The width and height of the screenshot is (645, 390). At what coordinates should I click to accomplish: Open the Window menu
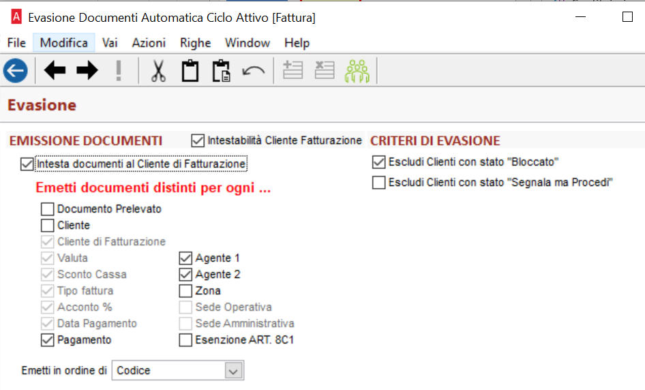247,43
